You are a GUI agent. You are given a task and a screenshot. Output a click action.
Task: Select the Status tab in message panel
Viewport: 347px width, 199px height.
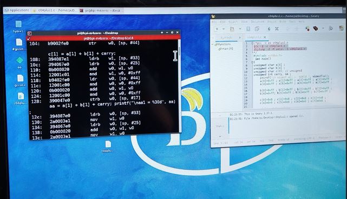[x=220, y=126]
